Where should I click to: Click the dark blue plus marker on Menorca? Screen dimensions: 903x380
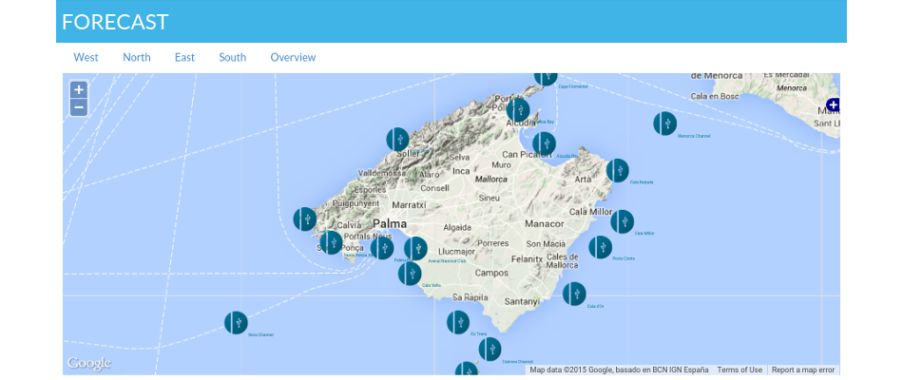[x=833, y=104]
